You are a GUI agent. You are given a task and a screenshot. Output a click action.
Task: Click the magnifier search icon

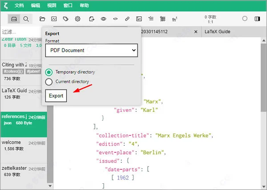tap(26, 19)
